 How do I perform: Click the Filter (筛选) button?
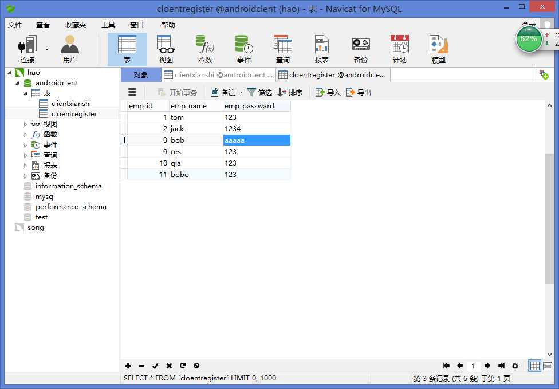click(259, 93)
